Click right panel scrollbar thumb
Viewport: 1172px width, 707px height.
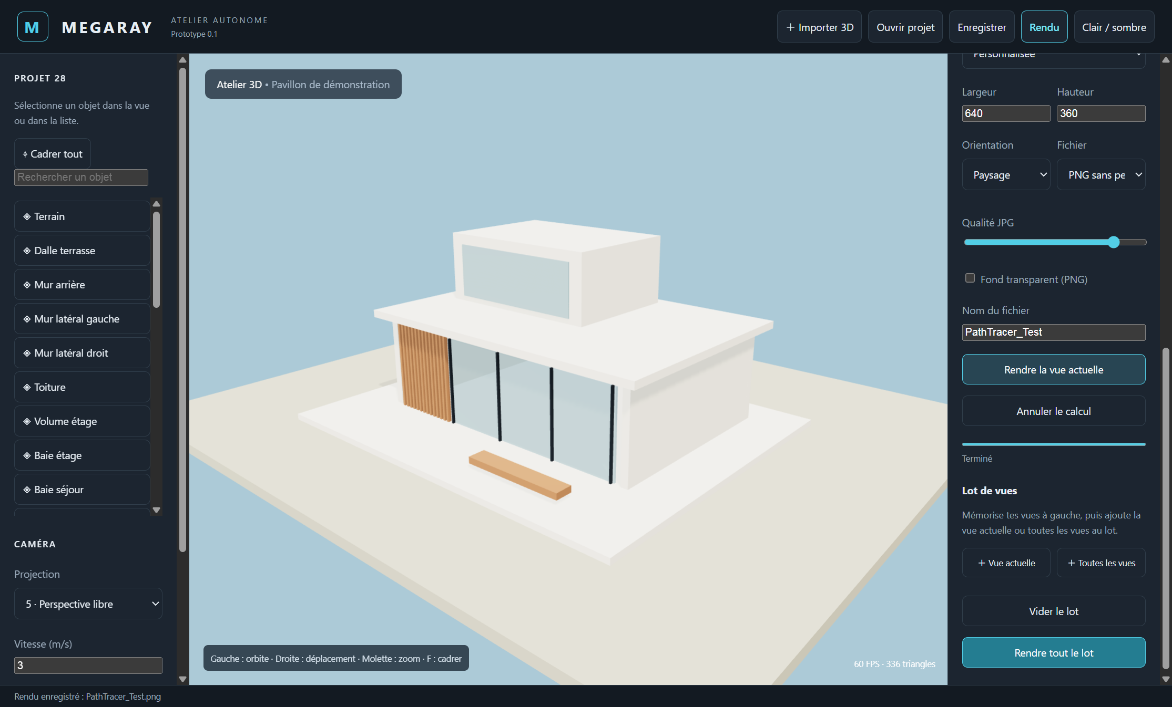[1165, 508]
